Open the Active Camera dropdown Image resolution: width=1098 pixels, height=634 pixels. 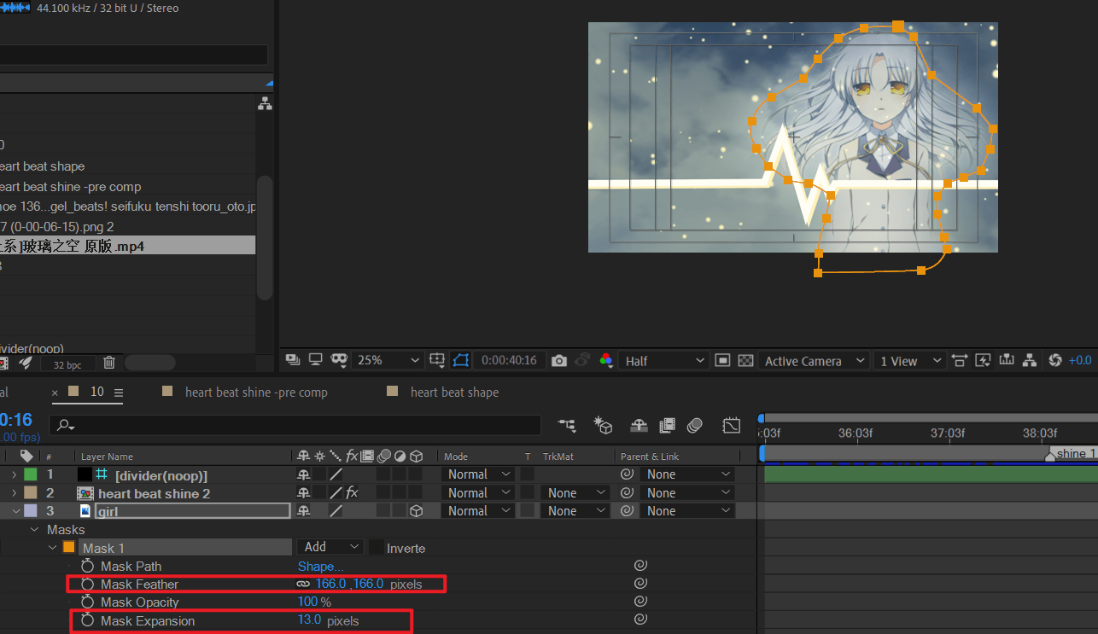point(814,361)
